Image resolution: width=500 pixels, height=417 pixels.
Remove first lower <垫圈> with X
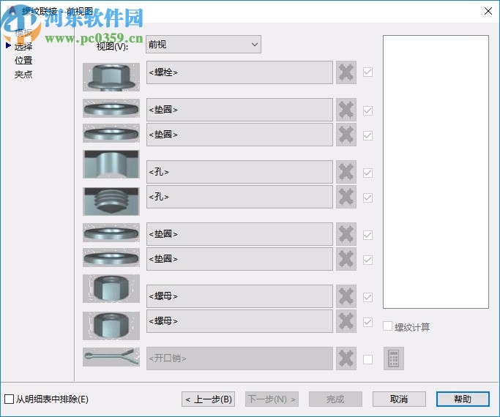(346, 234)
